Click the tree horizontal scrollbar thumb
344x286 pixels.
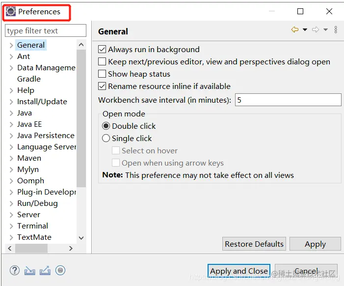tap(31, 249)
